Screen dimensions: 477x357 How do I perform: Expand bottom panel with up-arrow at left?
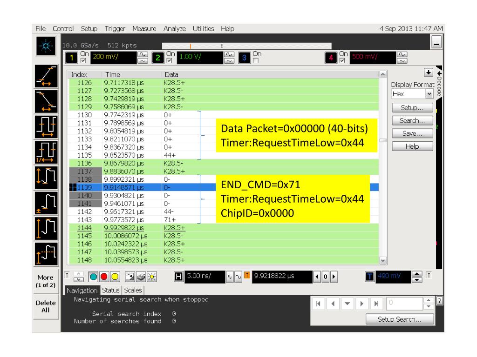coord(67,275)
